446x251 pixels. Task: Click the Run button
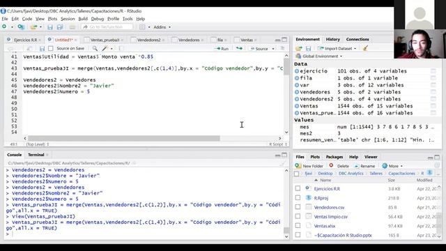[x=222, y=49]
